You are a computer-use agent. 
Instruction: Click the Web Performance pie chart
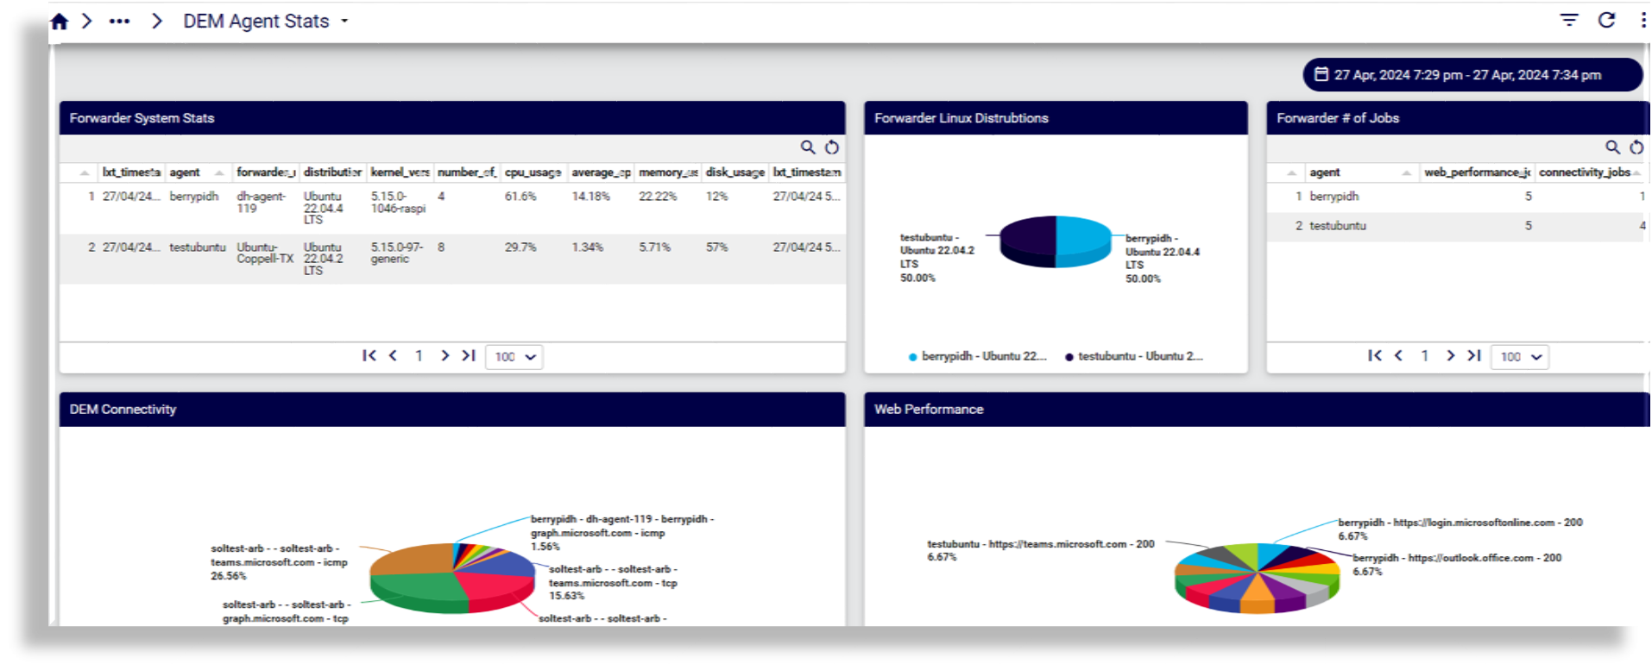1257,578
